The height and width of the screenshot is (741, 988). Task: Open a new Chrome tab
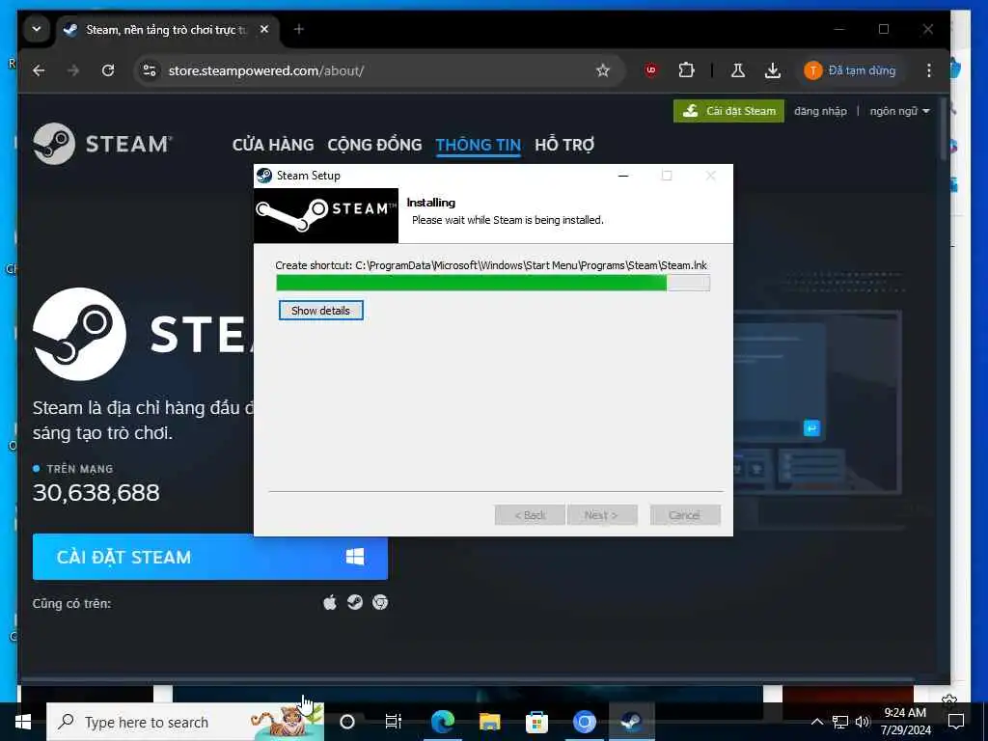299,29
